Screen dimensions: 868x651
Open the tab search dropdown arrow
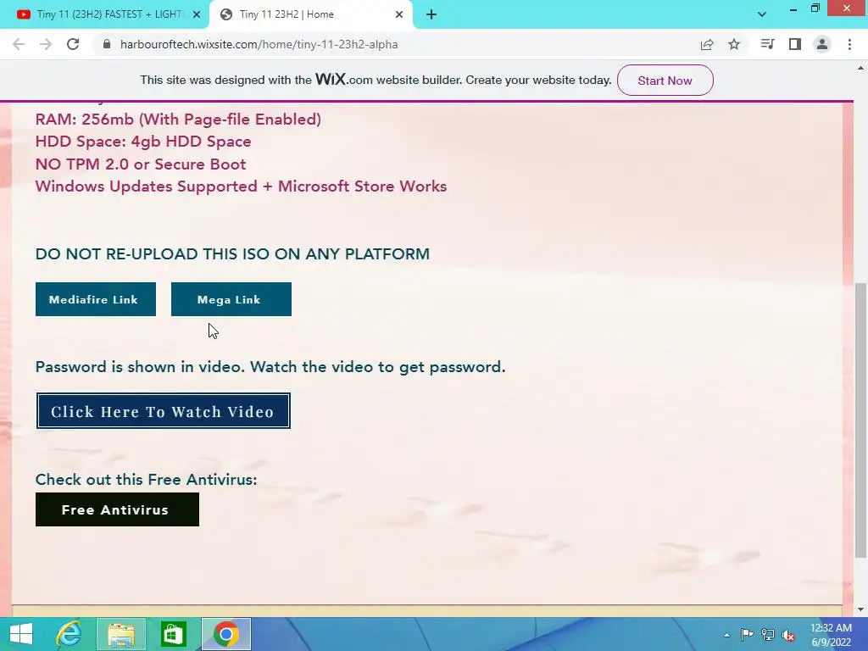point(762,14)
